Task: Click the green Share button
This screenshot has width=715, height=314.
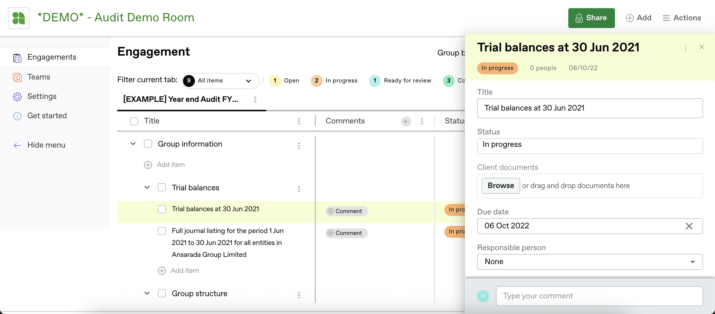Action: (x=591, y=18)
